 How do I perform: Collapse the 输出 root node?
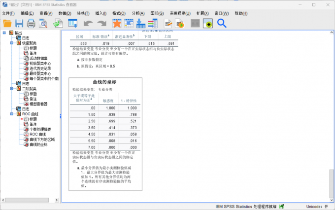4,33
